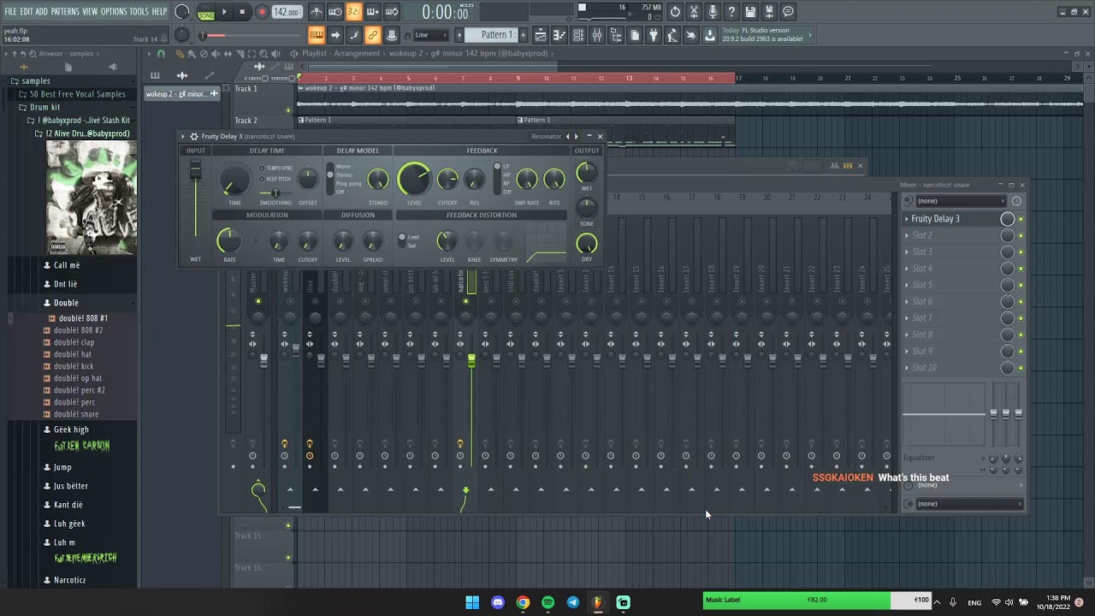The height and width of the screenshot is (616, 1095).
Task: Select the double! 808 #1 sample
Action: (x=83, y=318)
